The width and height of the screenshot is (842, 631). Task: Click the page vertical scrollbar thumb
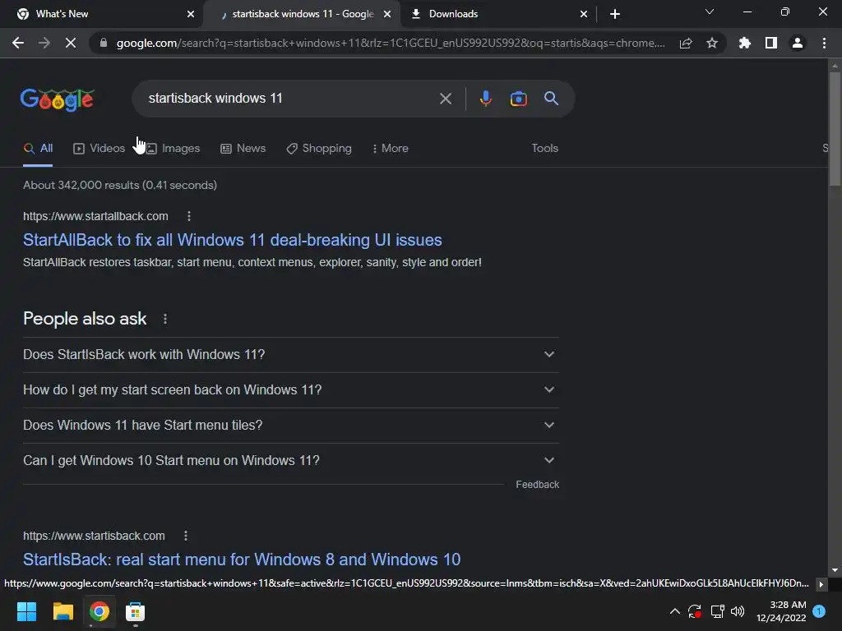(835, 129)
